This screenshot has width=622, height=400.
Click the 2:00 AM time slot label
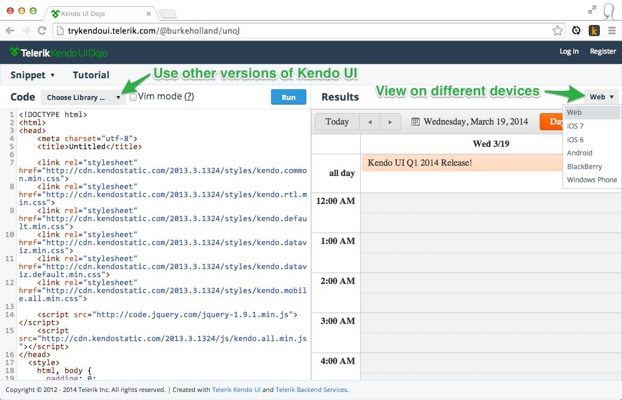[x=338, y=281]
